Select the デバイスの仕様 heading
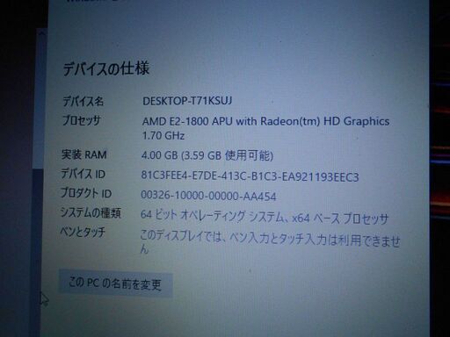Viewport: 450px width, 337px height. pos(106,69)
